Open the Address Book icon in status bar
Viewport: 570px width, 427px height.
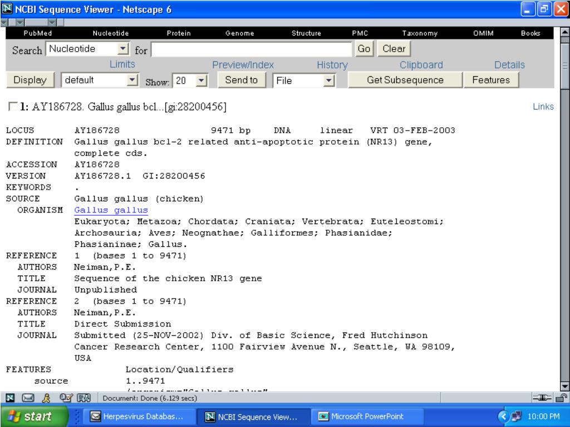(83, 398)
